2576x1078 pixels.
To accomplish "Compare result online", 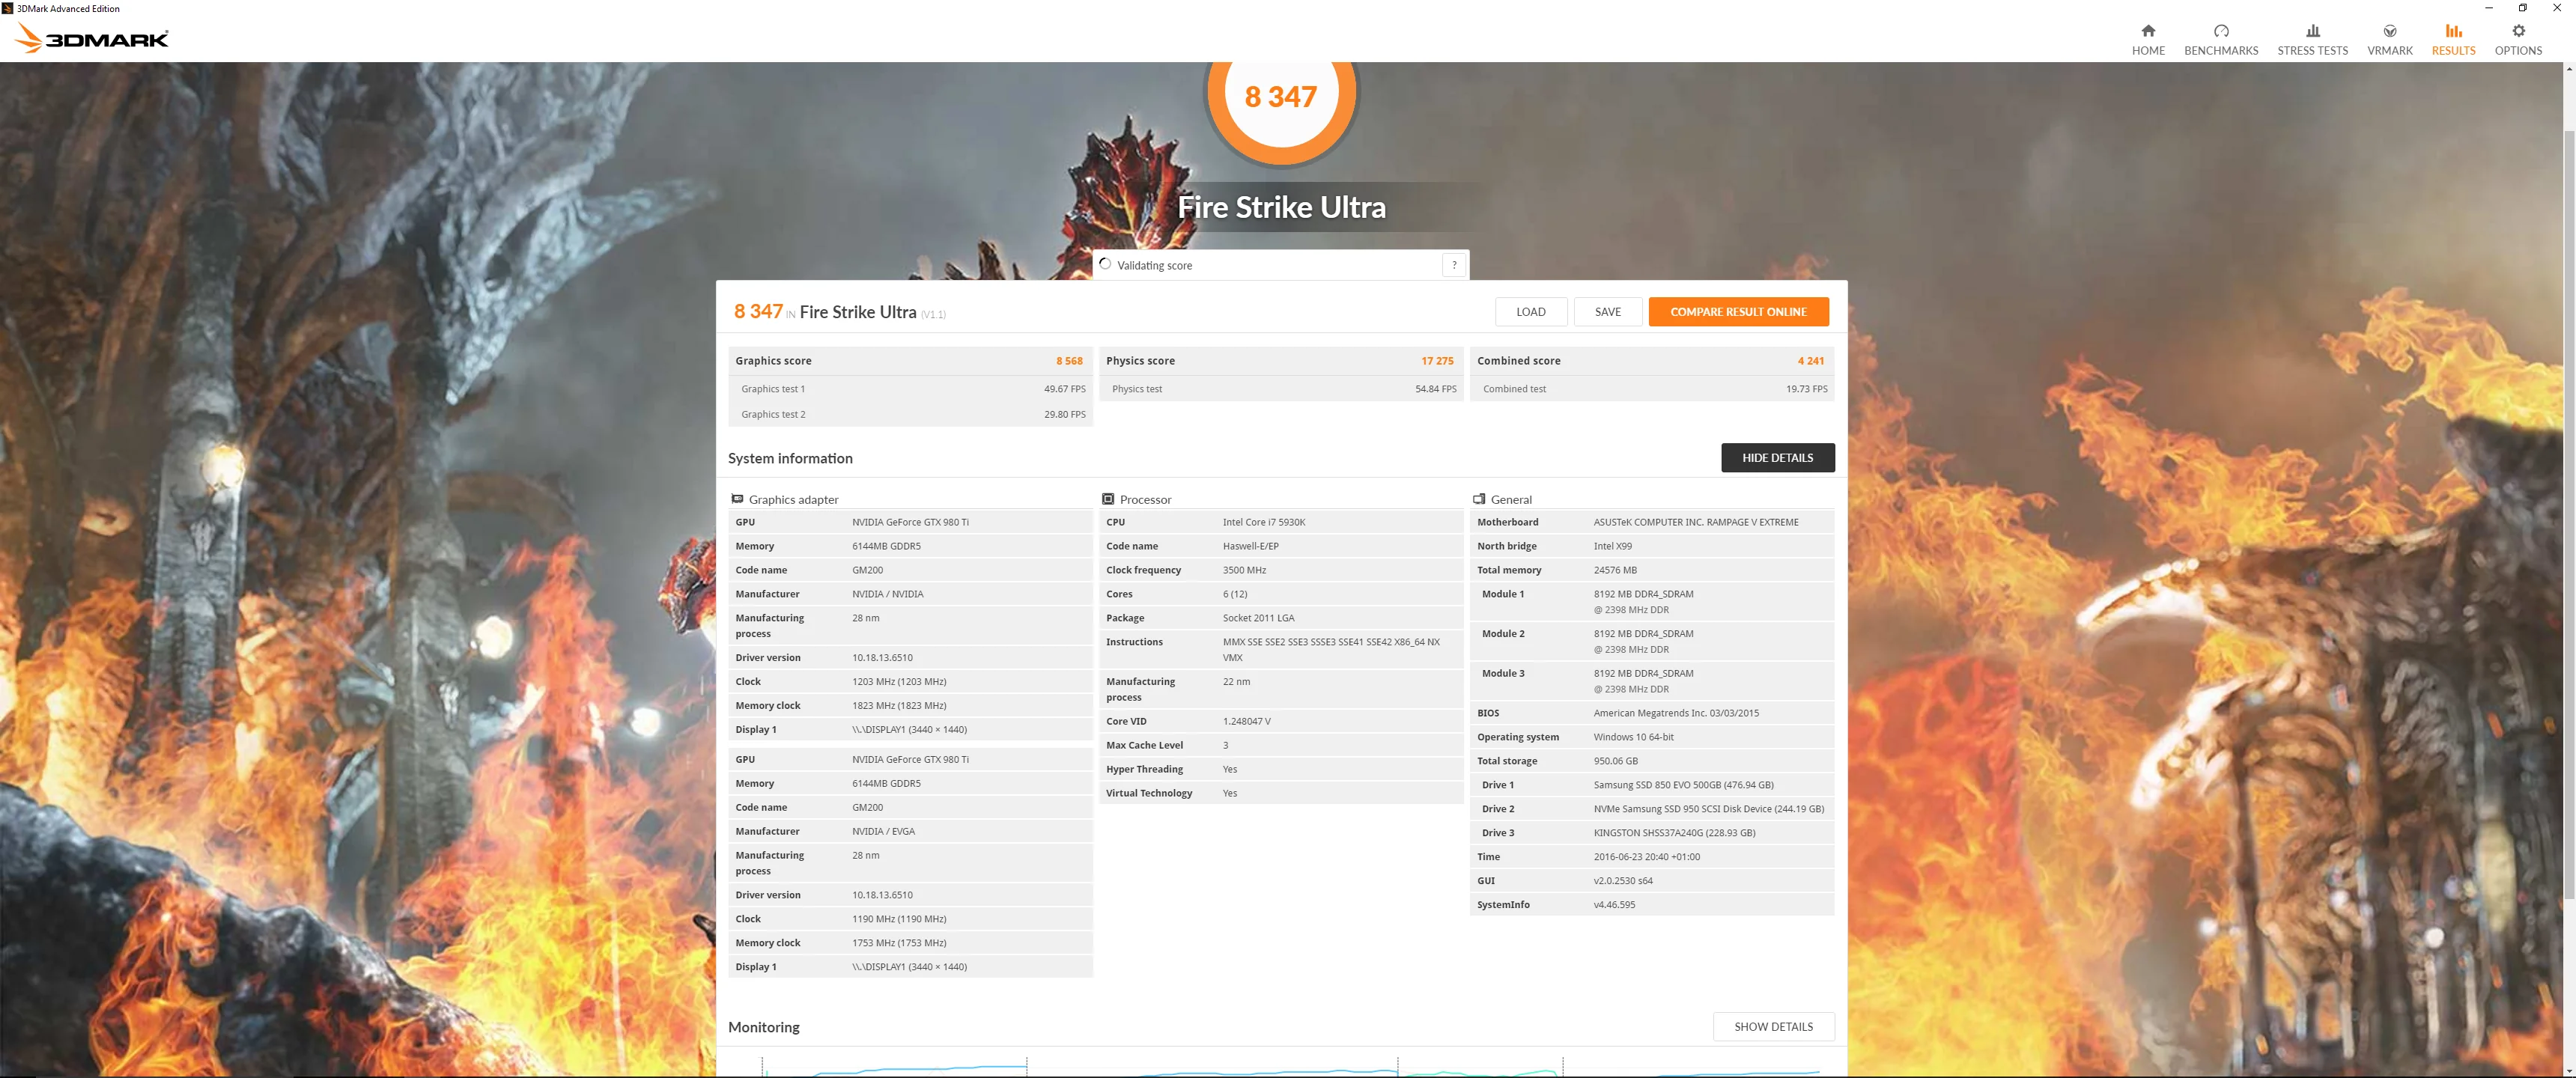I will (1738, 312).
